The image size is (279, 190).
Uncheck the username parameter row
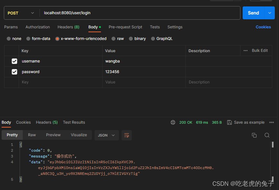click(x=14, y=61)
